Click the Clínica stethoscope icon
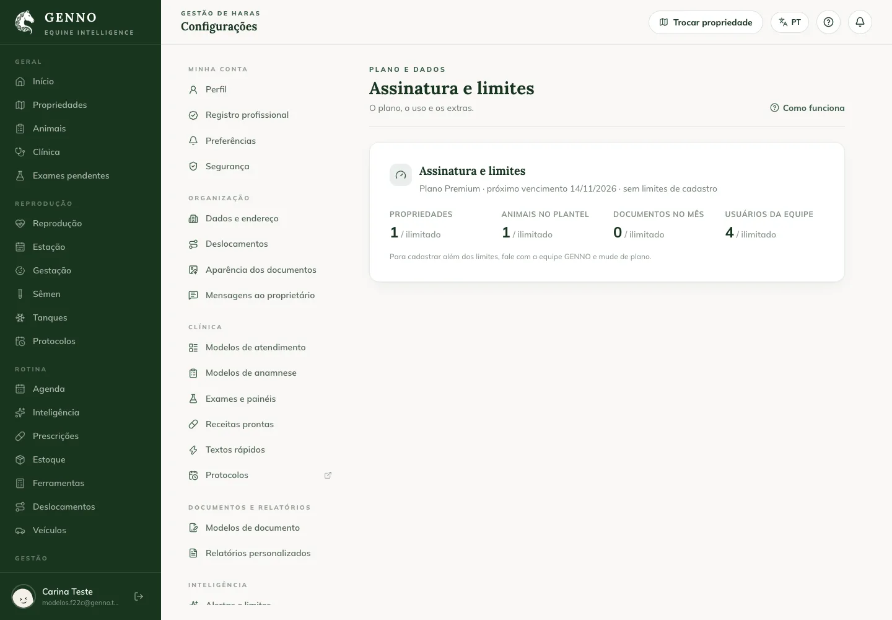892x620 pixels. coord(20,152)
